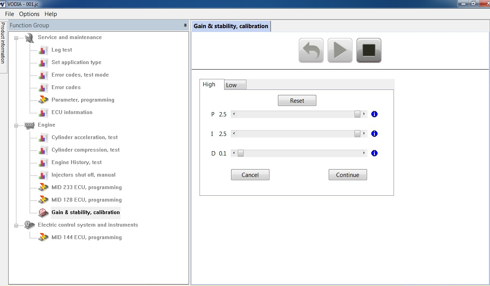490x286 pixels.
Task: Click Gain & stability calibration tree icon
Action: click(x=43, y=213)
